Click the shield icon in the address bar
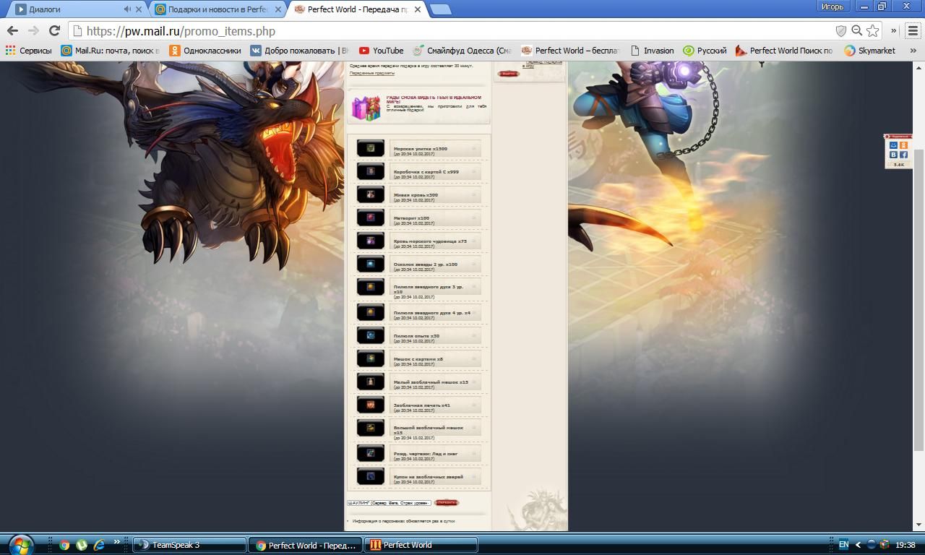This screenshot has height=555, width=925. click(840, 30)
